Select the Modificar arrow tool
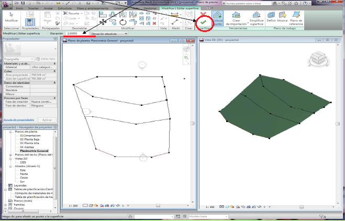Viewport: 345px width, 221px height. click(x=12, y=17)
